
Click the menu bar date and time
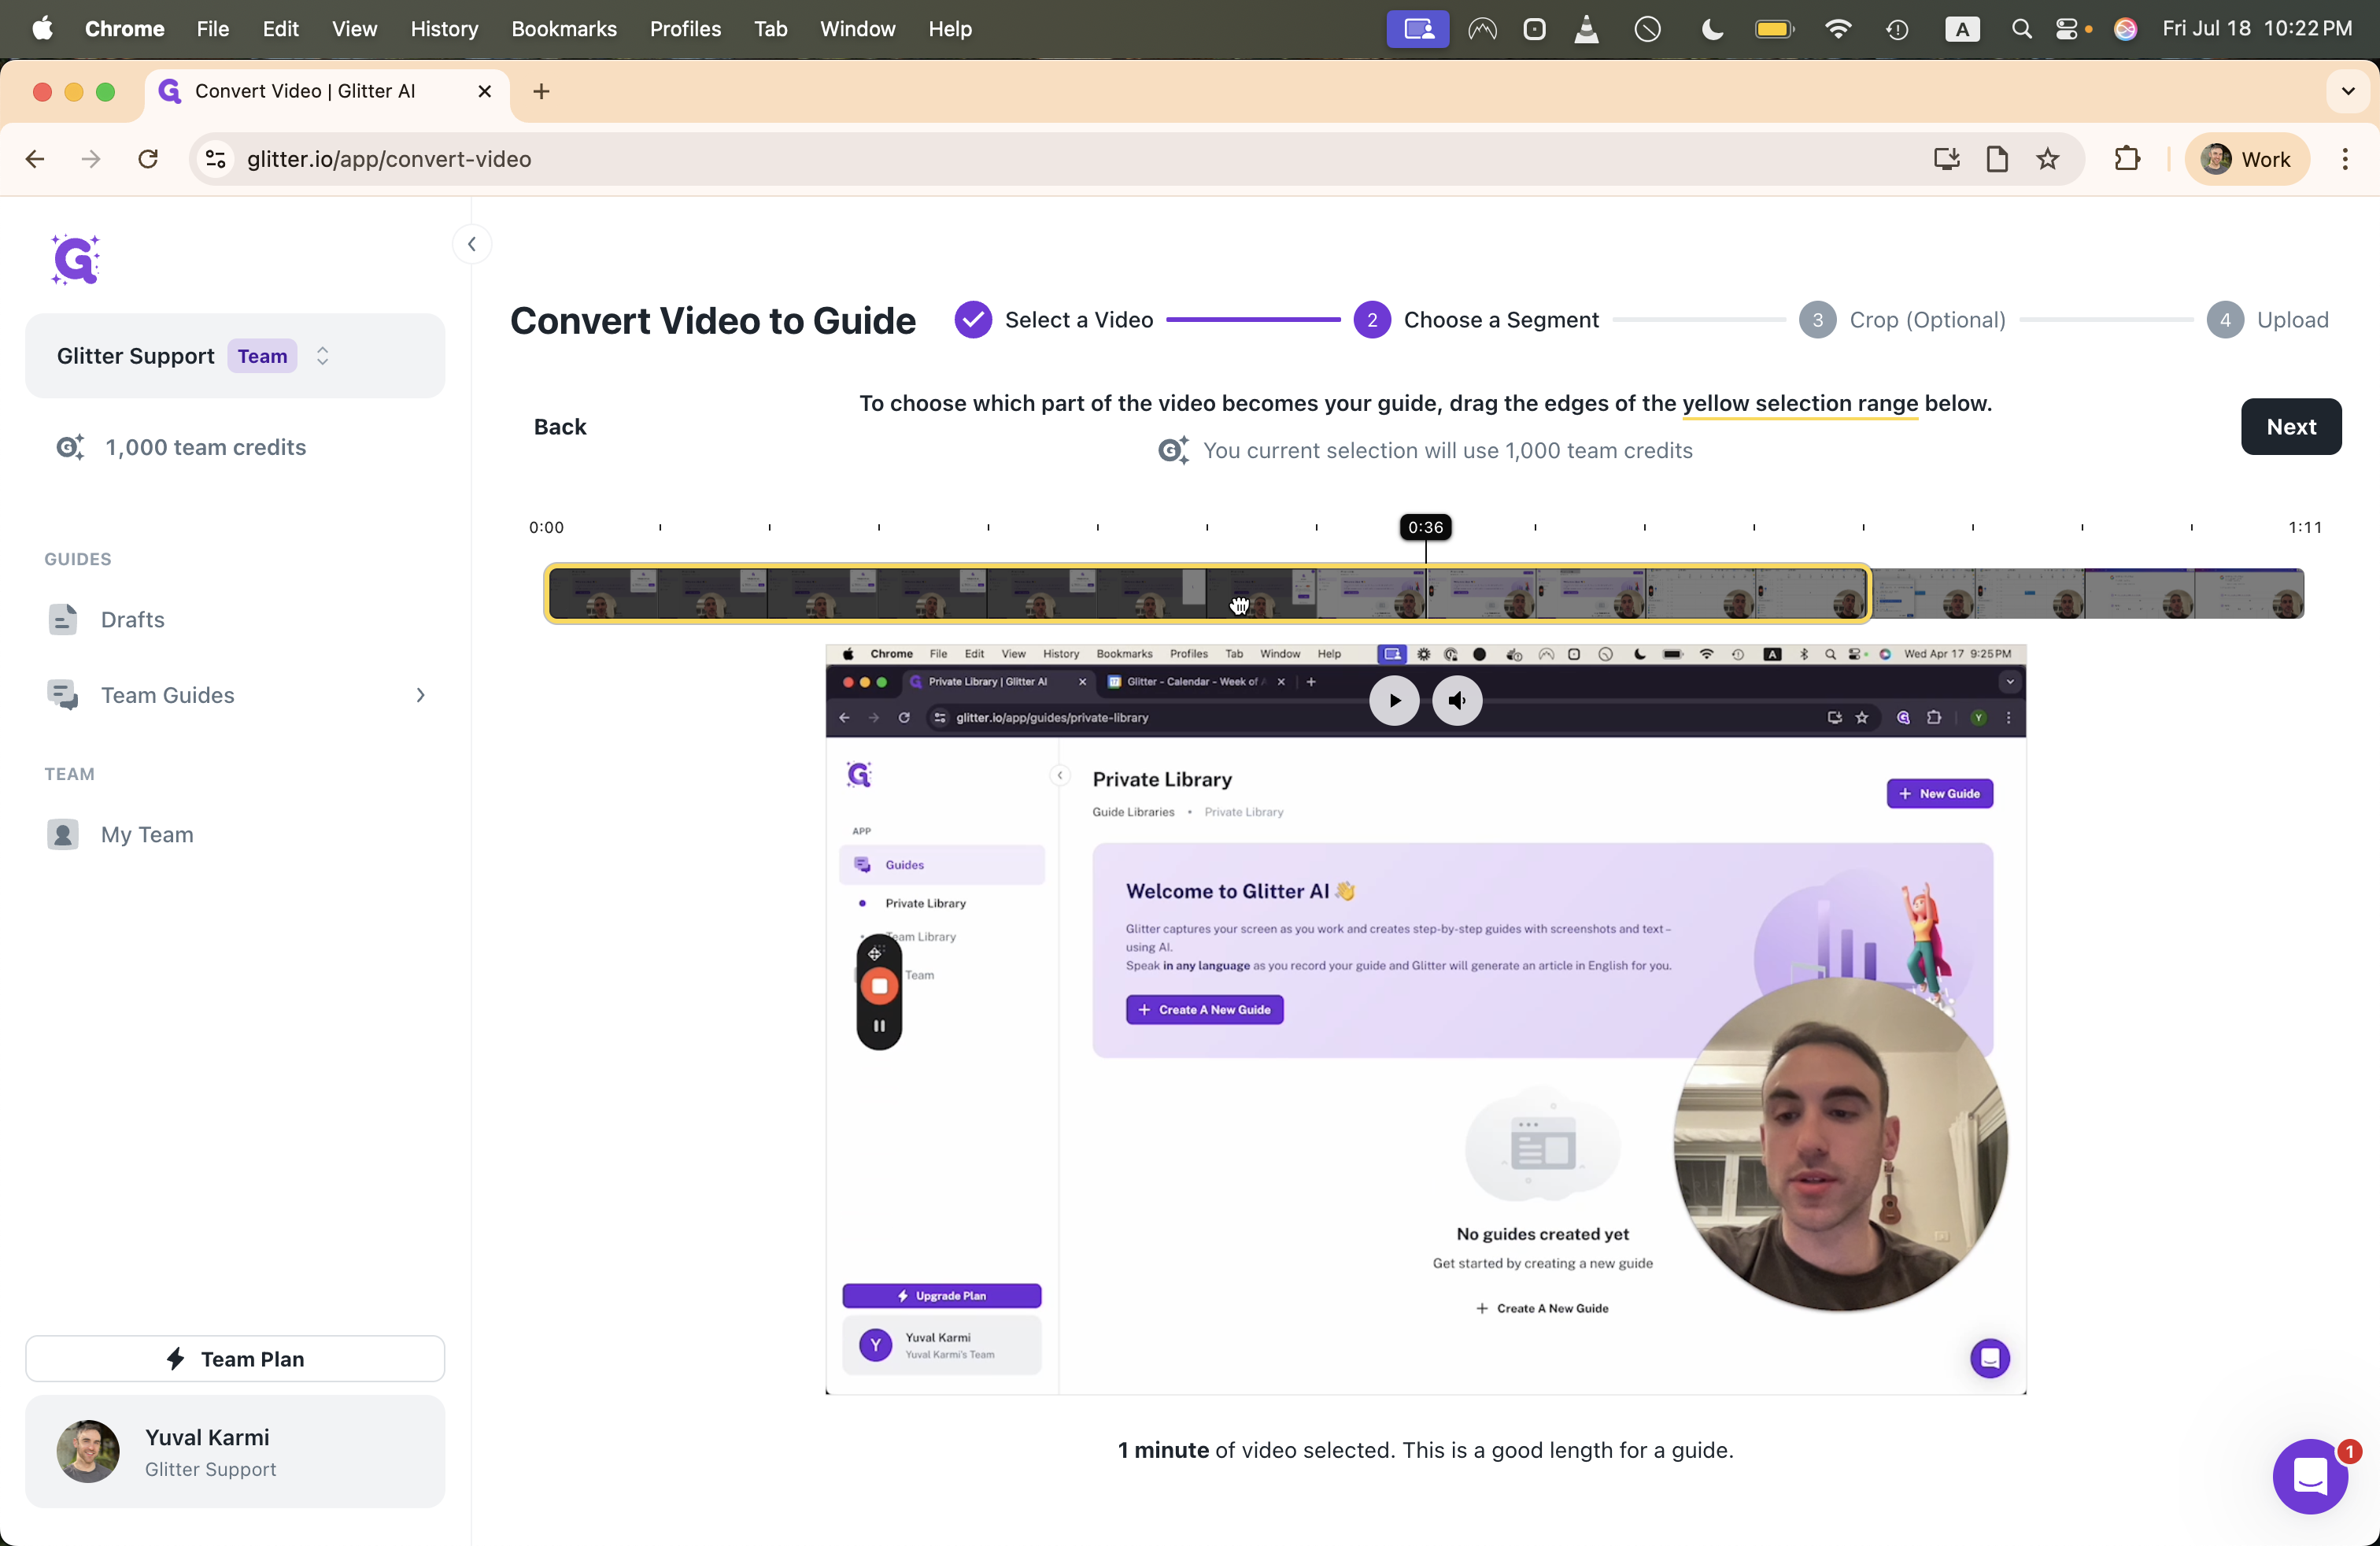[x=2257, y=29]
